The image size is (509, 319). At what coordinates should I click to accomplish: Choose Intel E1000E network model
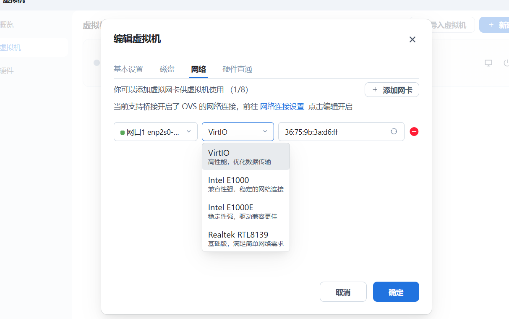(x=245, y=211)
